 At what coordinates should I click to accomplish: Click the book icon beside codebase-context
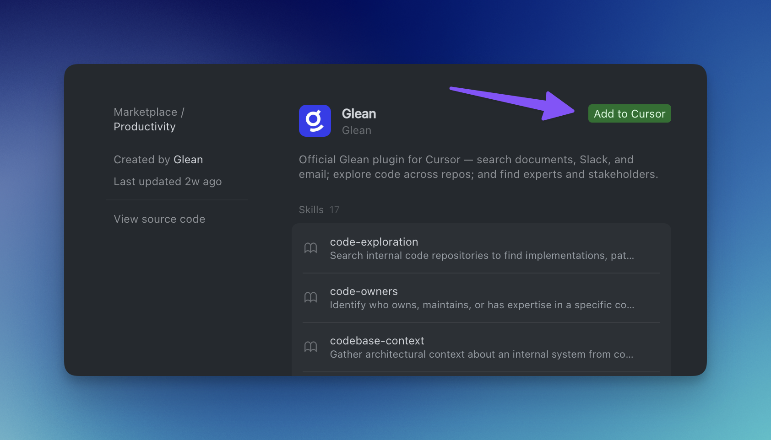tap(311, 347)
